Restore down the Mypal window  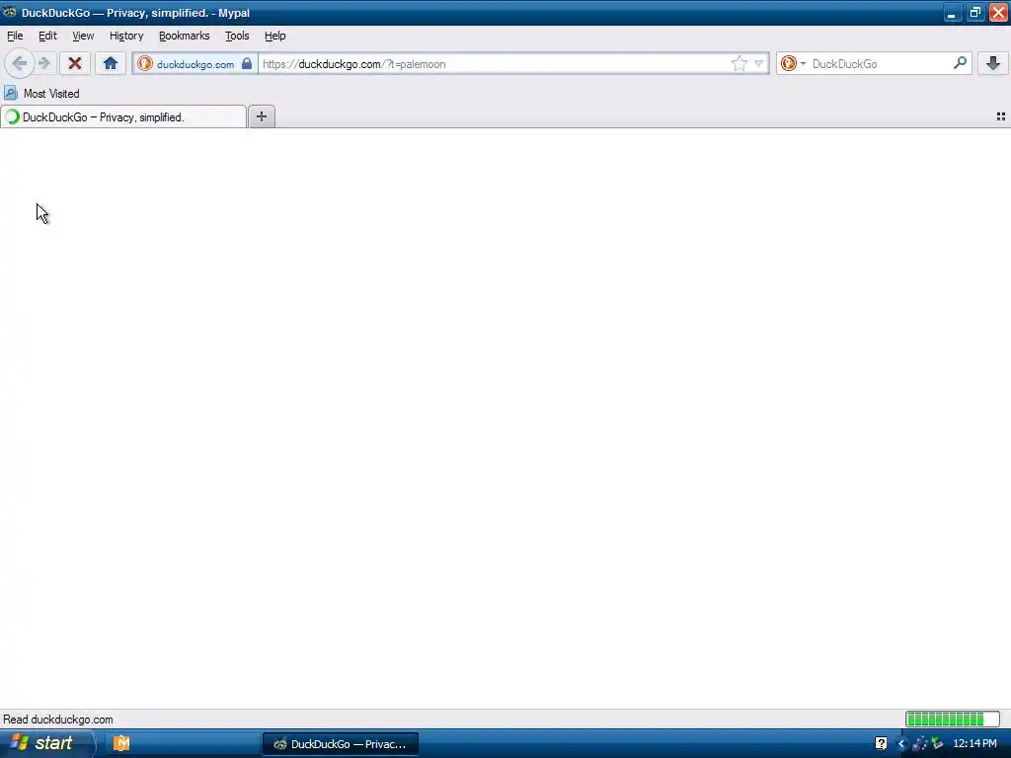974,12
